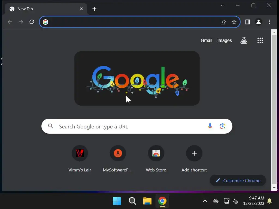
Task: Search by image with Google Lens
Action: [222, 126]
